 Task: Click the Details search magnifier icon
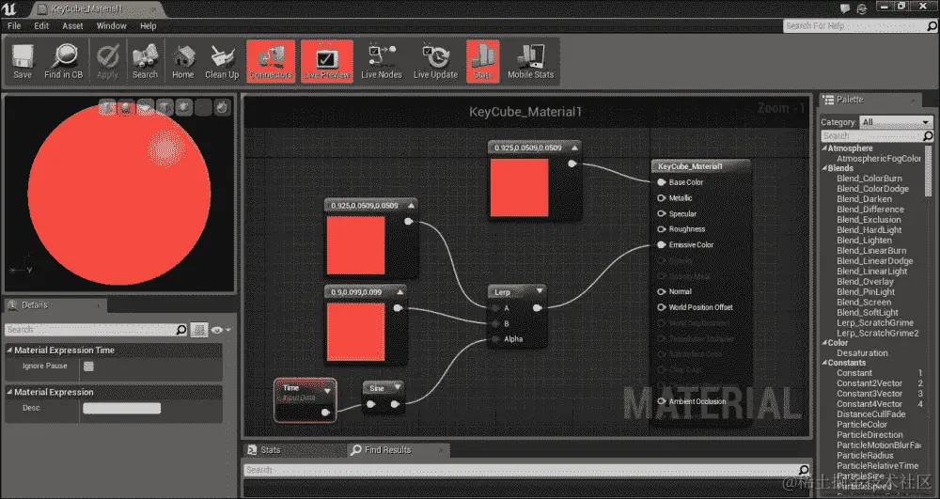coord(180,330)
